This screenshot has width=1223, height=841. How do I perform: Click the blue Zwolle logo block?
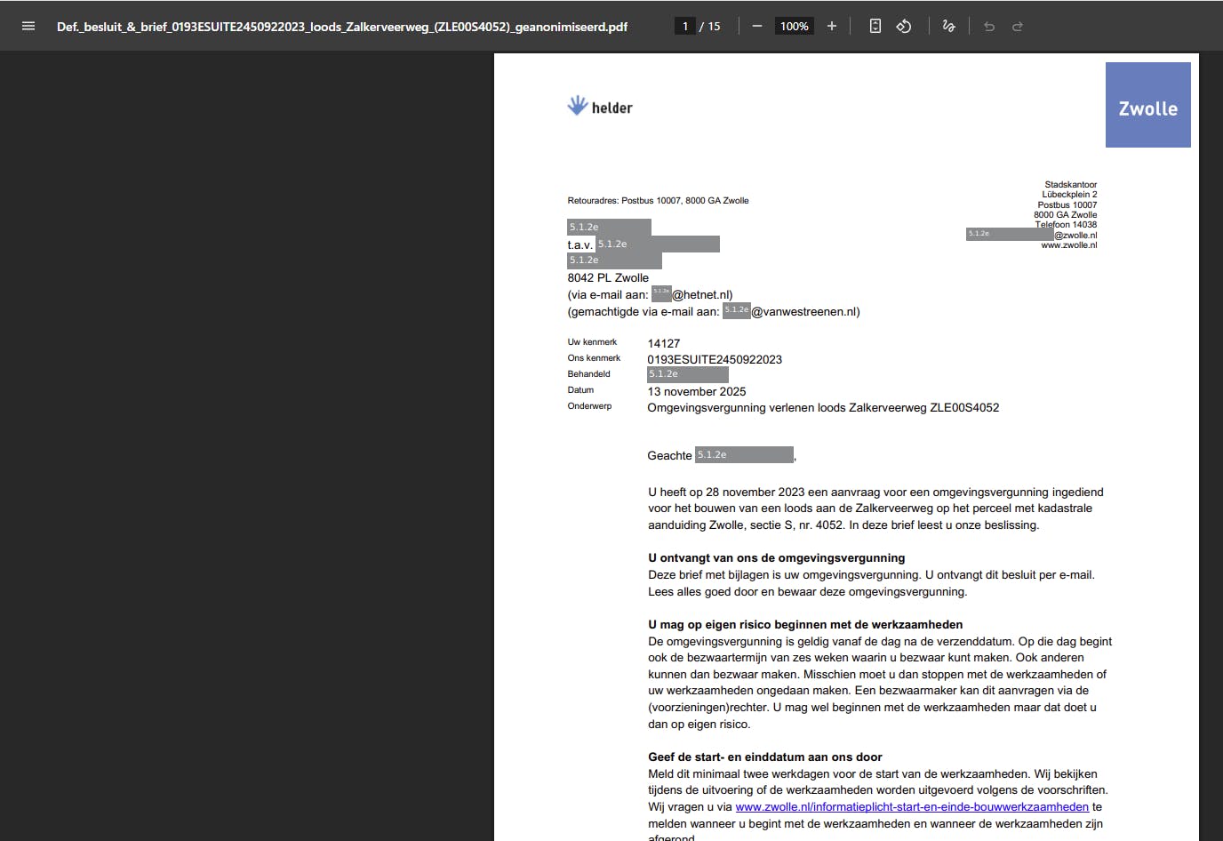point(1147,104)
